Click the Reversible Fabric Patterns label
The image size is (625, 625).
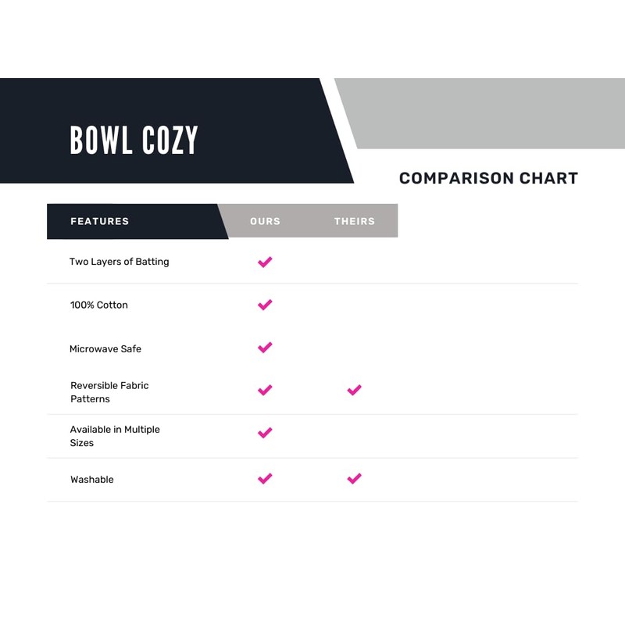tap(109, 392)
